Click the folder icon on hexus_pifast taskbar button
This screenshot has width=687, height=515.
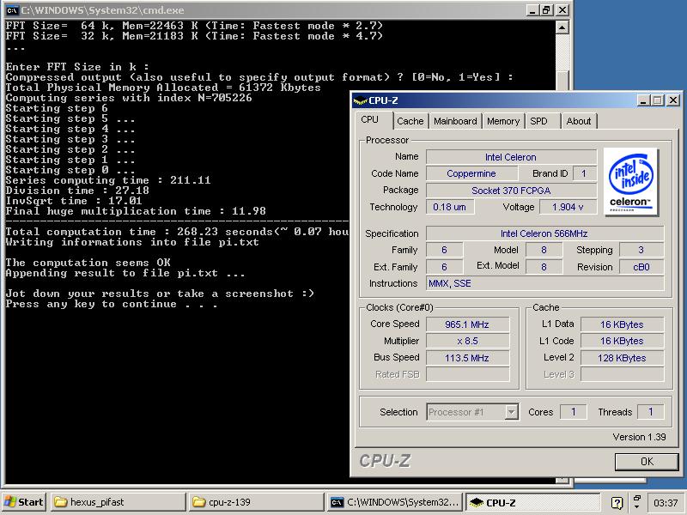[x=60, y=502]
